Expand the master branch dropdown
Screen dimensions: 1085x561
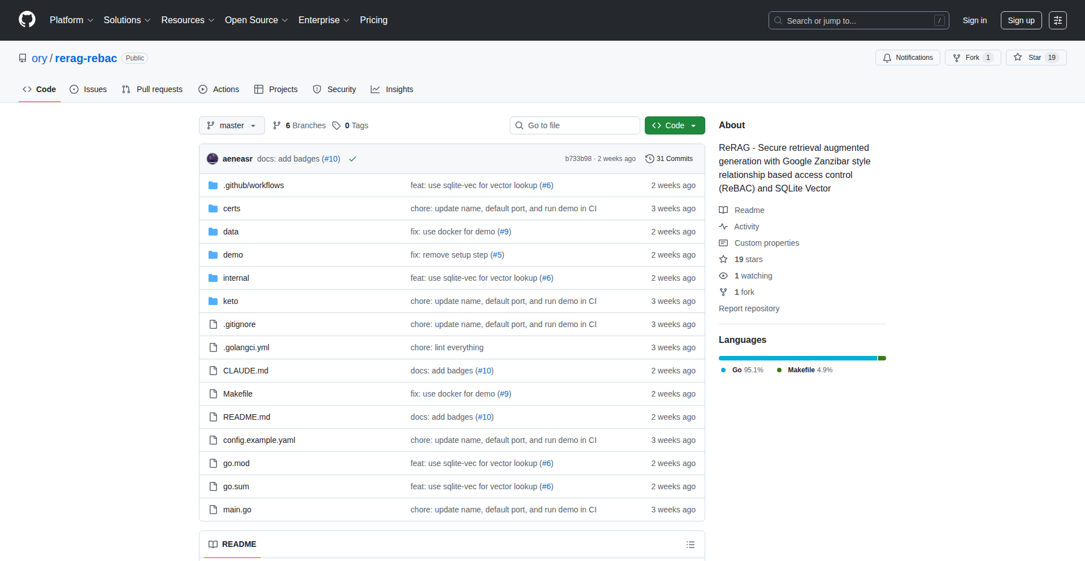pyautogui.click(x=232, y=125)
